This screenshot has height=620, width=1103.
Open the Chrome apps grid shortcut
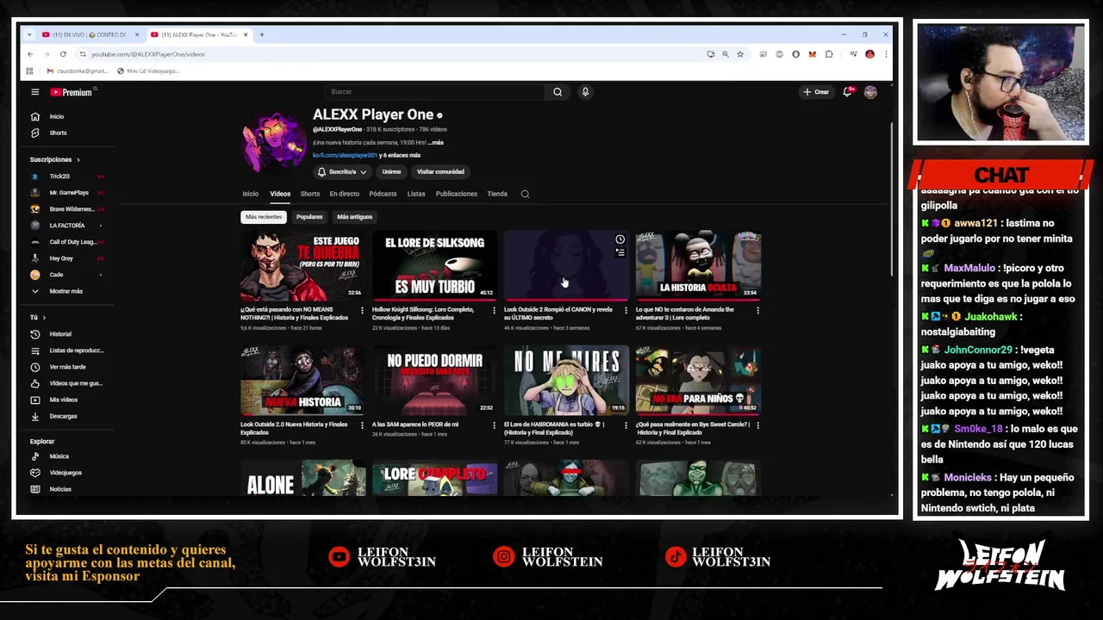tap(30, 71)
